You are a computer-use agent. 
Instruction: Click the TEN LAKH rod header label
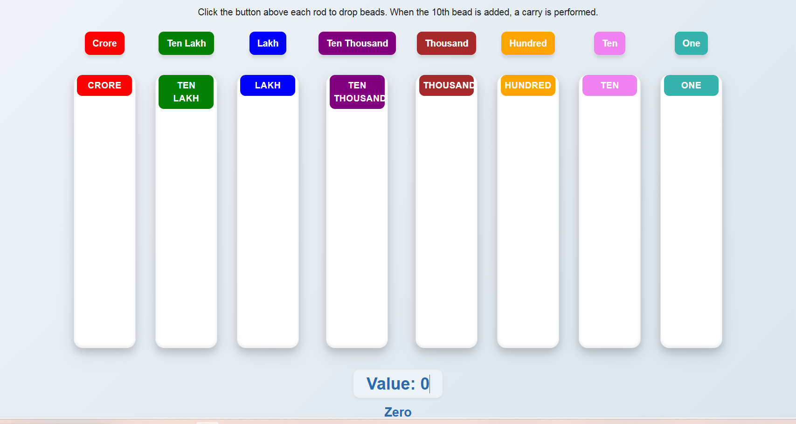[186, 92]
